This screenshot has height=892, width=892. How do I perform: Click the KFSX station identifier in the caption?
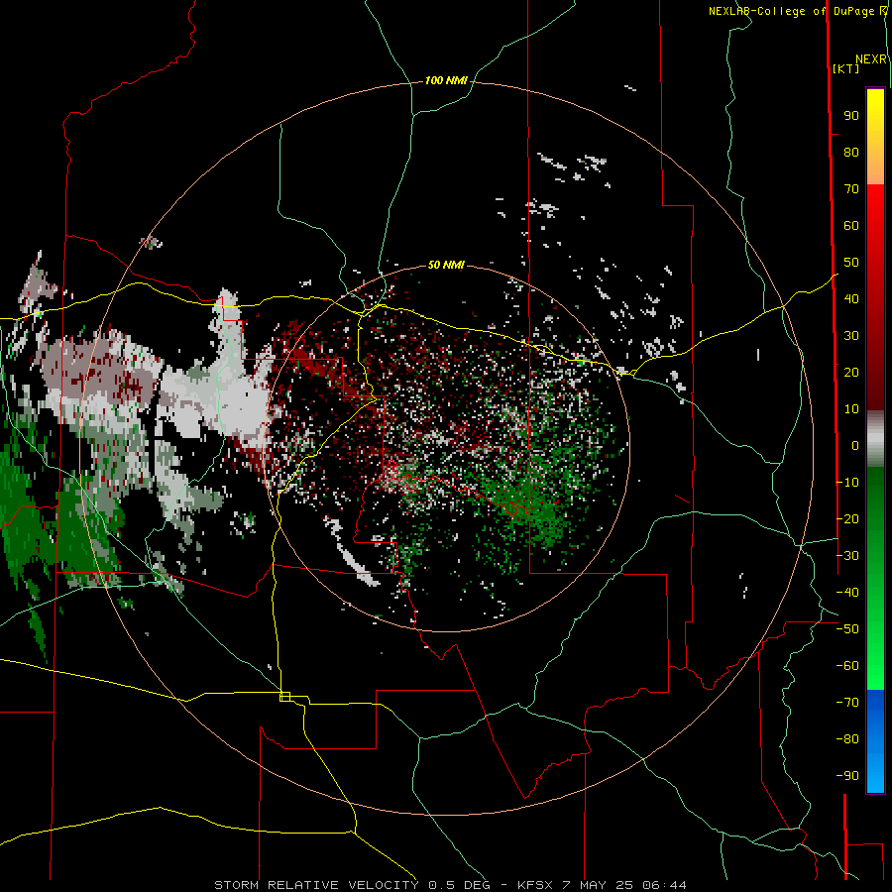tap(535, 885)
